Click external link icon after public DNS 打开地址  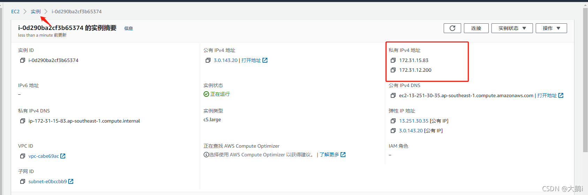point(561,95)
